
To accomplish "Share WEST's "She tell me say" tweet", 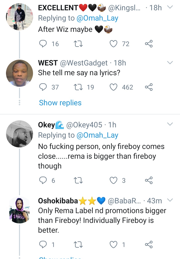I will tap(149, 87).
